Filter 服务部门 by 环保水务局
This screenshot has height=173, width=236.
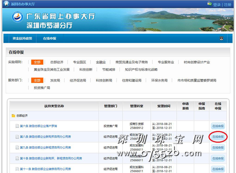coord(160,80)
